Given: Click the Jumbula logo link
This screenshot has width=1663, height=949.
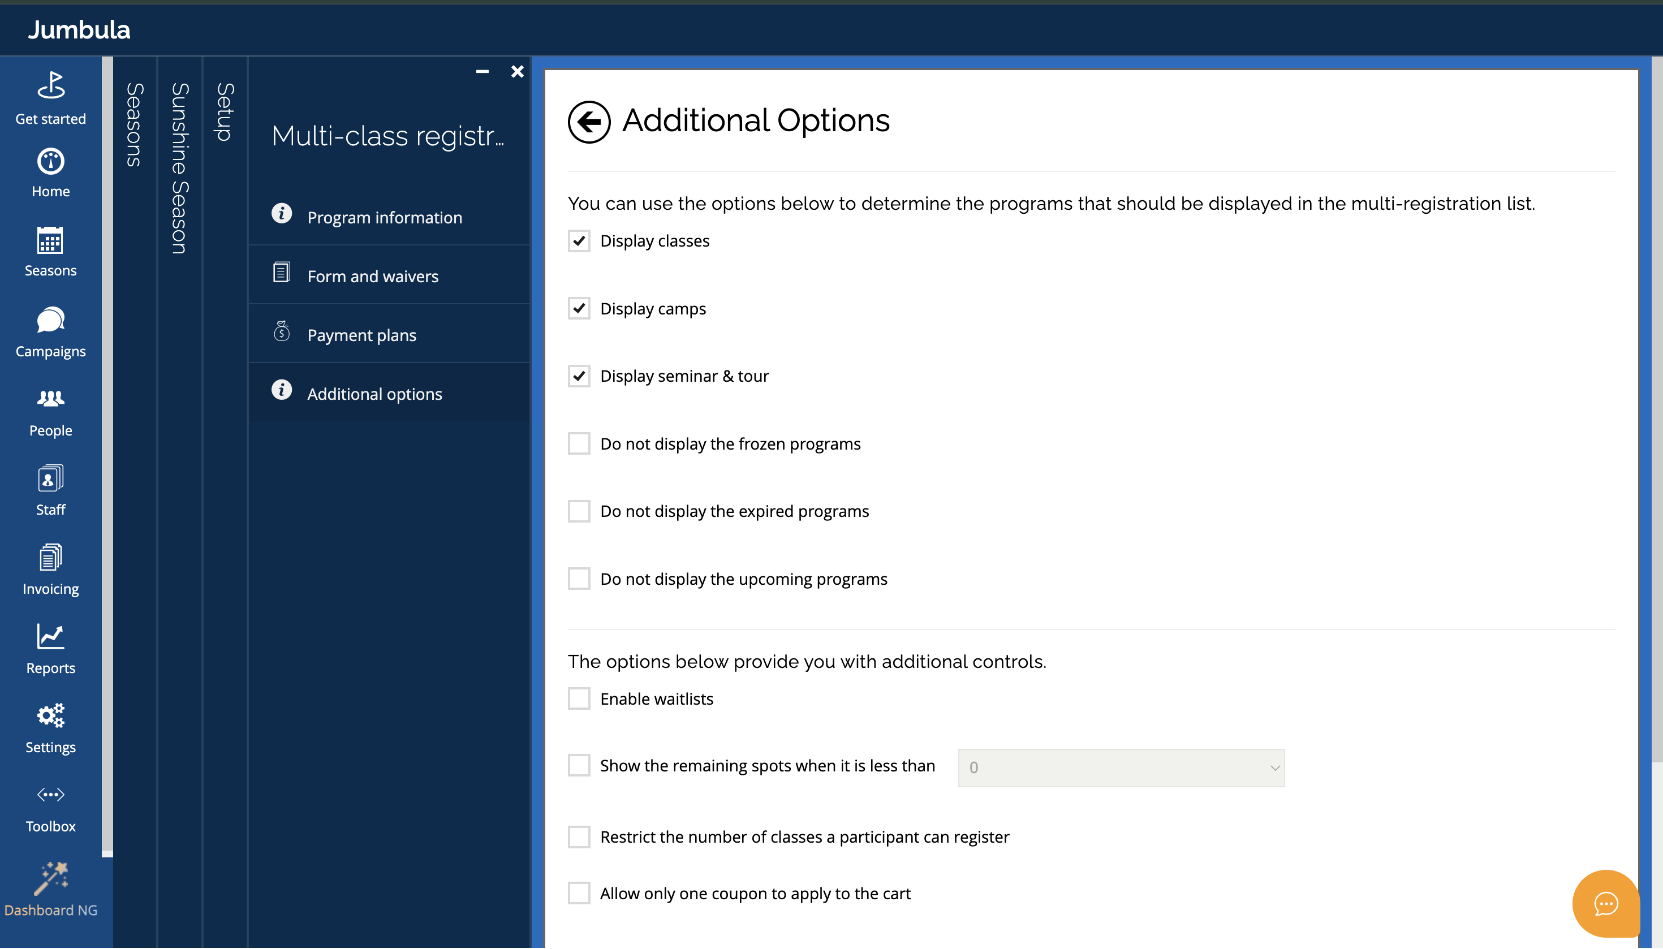Looking at the screenshot, I should (79, 29).
